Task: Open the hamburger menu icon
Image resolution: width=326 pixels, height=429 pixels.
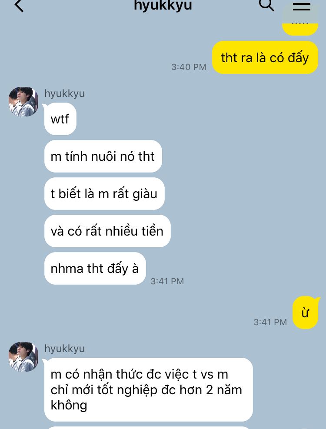Action: pos(301,7)
